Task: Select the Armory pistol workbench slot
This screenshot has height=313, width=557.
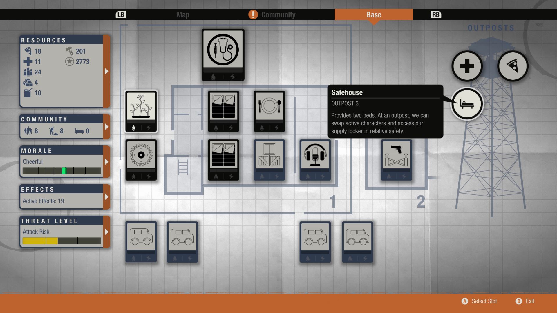Action: coord(396,160)
